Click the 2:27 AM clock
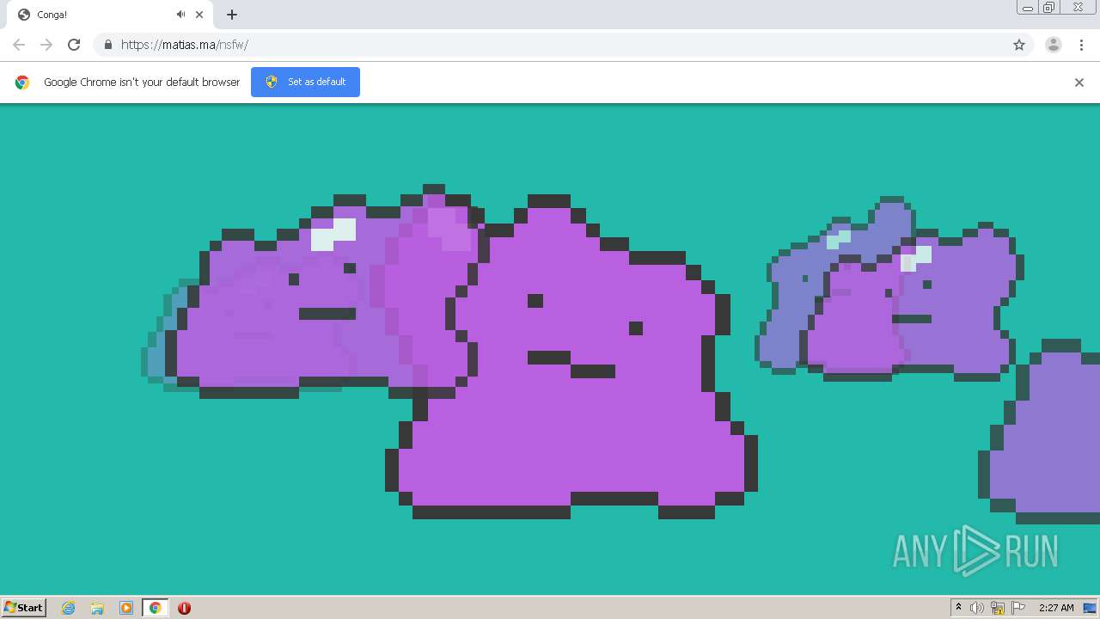 point(1056,608)
